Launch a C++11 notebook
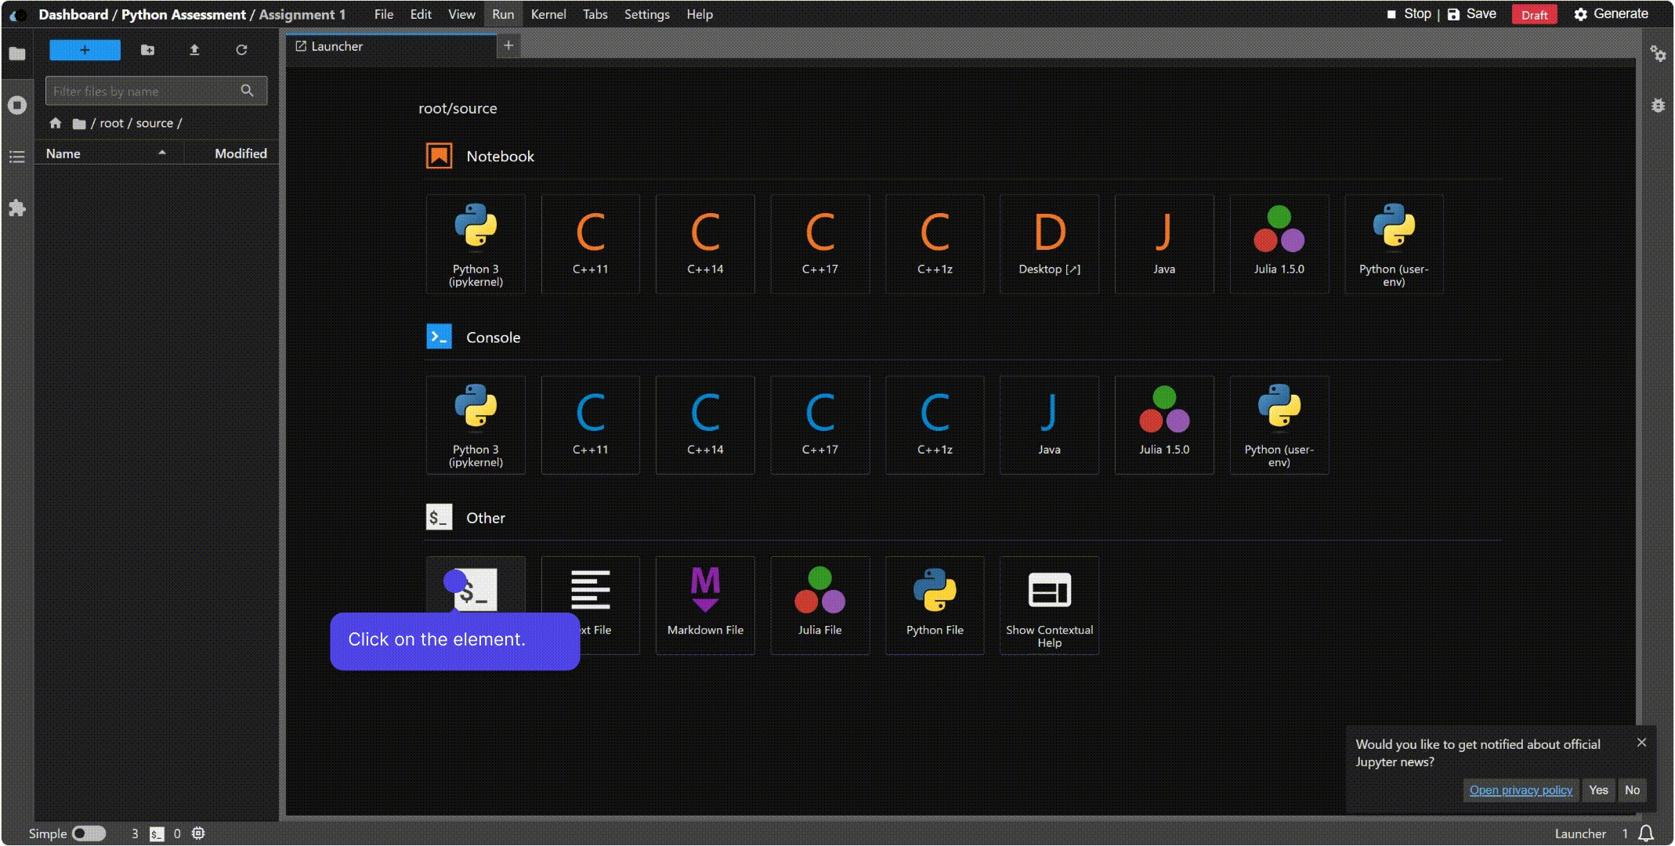Viewport: 1675px width, 846px height. point(590,244)
